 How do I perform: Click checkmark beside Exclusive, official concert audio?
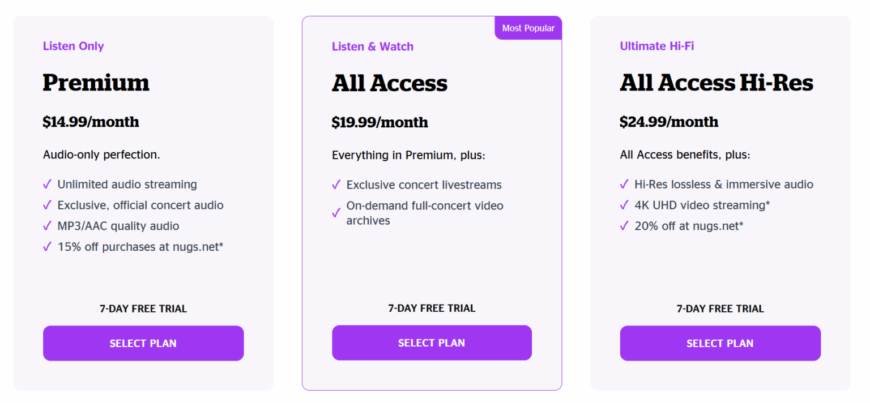(48, 205)
